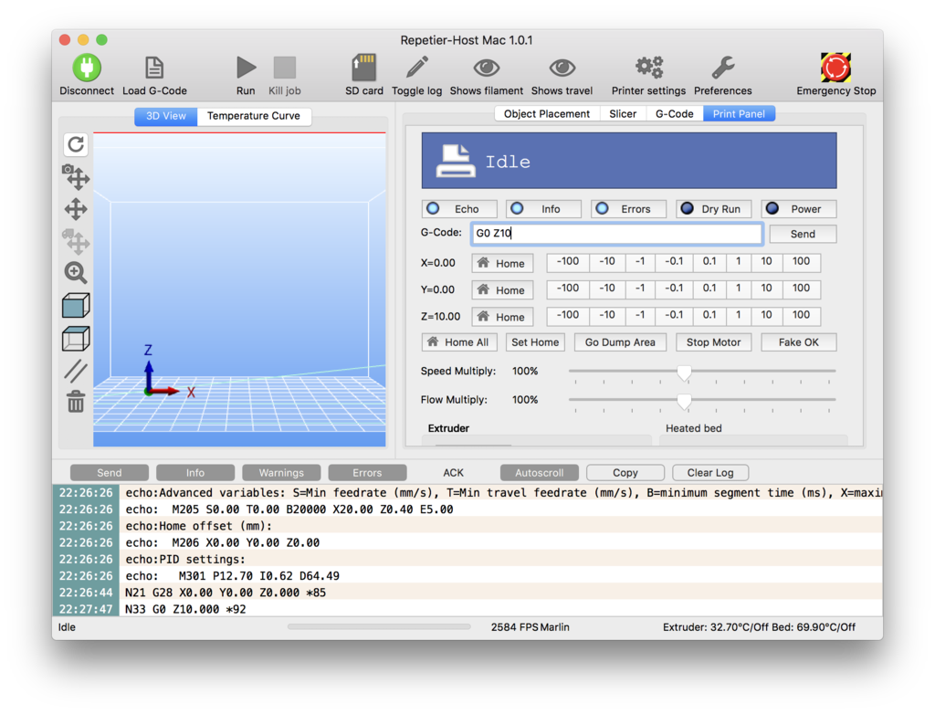Image resolution: width=935 pixels, height=714 pixels.
Task: Open Preferences wrench icon
Action: click(723, 68)
